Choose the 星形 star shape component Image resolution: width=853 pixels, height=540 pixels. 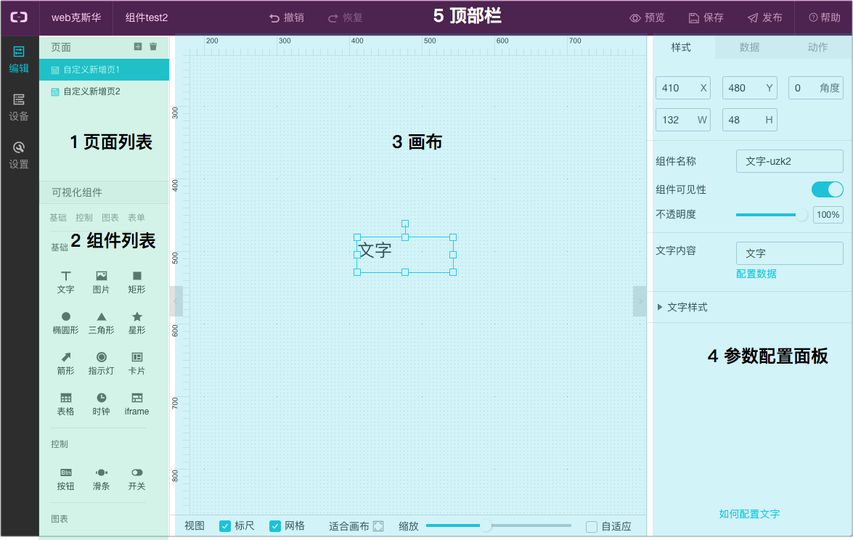click(136, 317)
